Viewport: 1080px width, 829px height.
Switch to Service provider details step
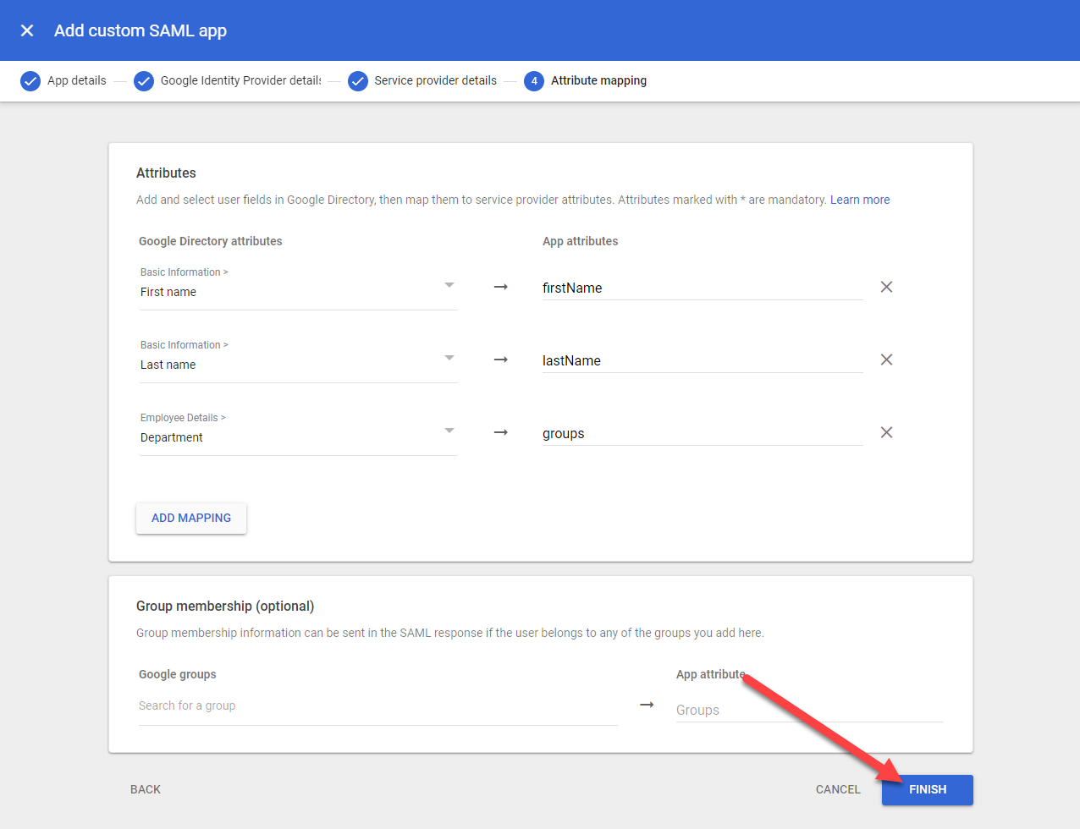click(x=435, y=81)
